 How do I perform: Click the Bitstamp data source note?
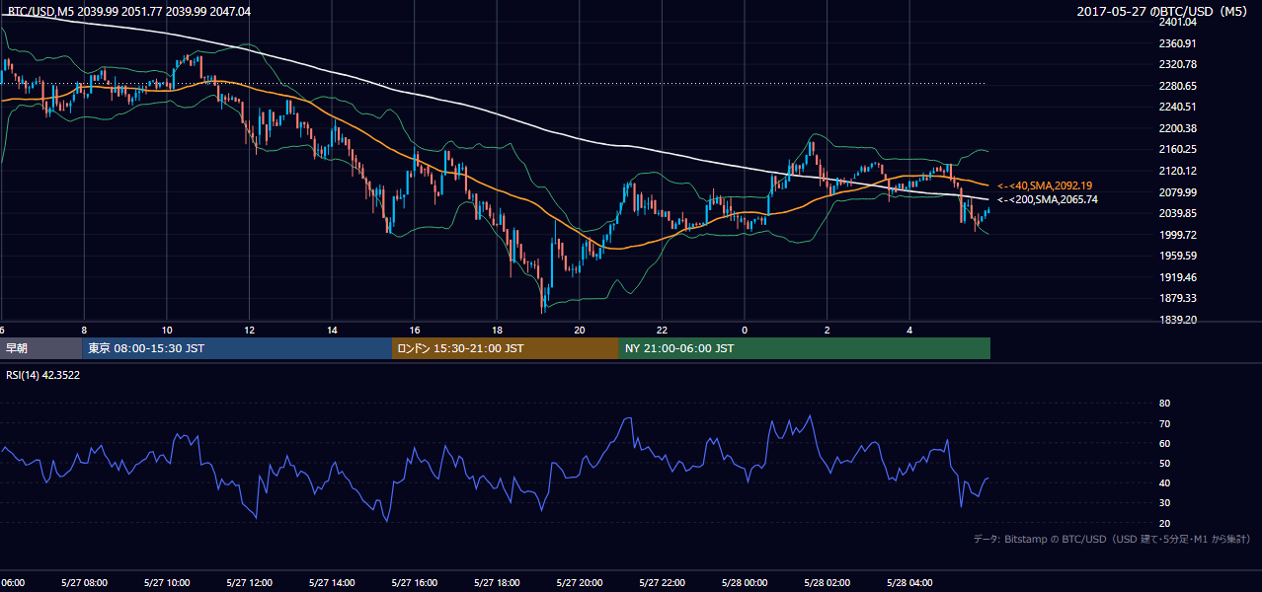[1112, 539]
